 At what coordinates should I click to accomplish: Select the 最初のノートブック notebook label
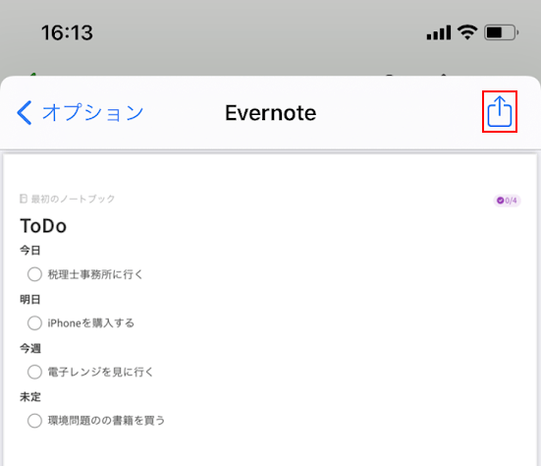pyautogui.click(x=73, y=199)
